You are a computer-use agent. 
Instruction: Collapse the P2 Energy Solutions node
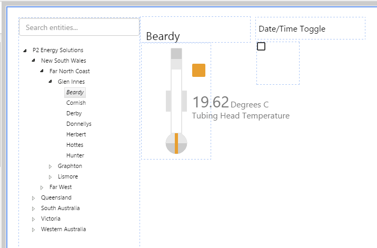pos(25,51)
